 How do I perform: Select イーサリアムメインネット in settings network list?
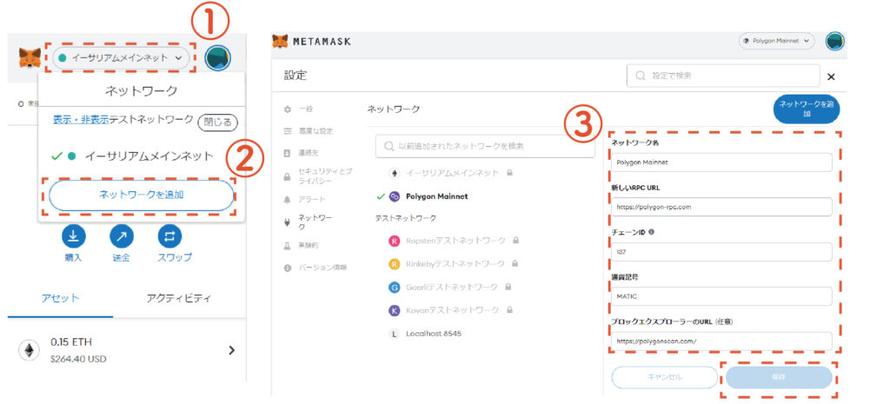pos(452,173)
